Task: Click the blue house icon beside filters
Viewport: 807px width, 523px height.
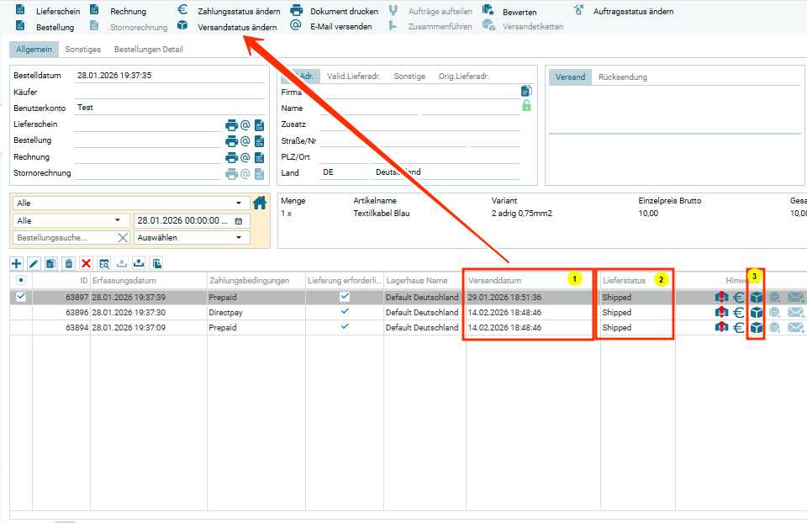Action: pos(260,202)
